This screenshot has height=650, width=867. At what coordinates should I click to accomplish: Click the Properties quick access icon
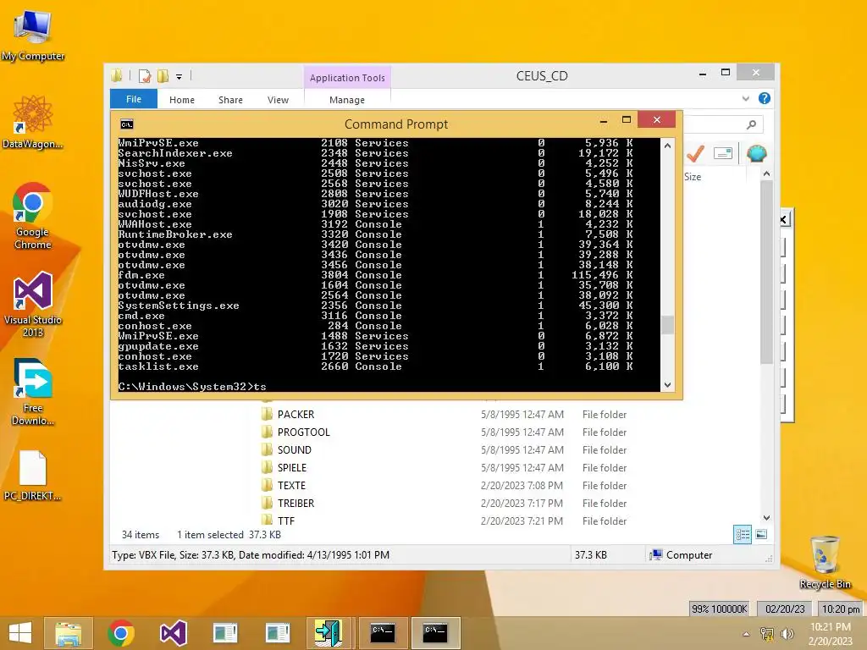click(x=145, y=75)
